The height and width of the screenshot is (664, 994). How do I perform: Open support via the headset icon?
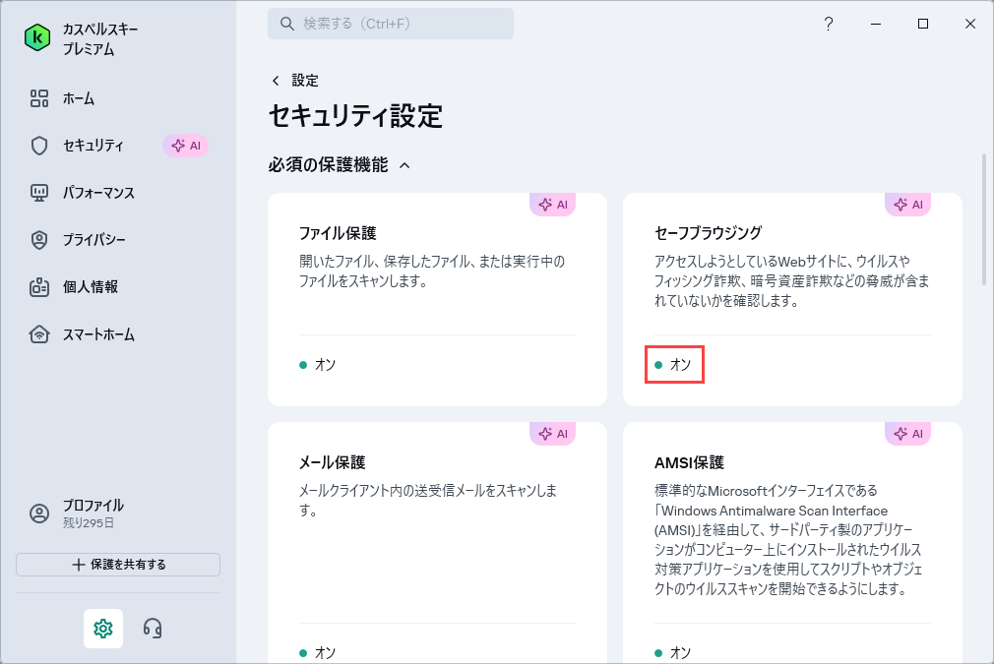click(x=153, y=629)
